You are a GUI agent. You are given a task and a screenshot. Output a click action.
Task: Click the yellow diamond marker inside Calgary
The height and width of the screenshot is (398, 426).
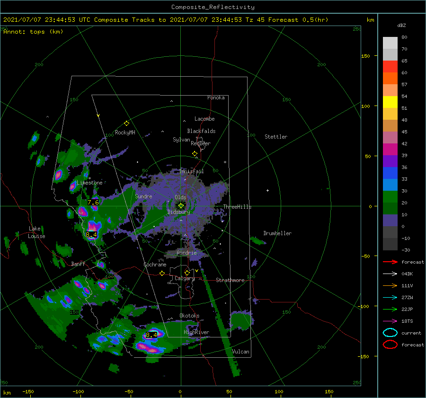point(187,273)
